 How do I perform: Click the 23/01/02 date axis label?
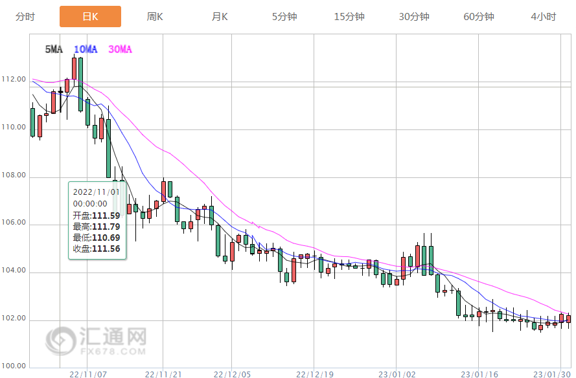[397, 373]
